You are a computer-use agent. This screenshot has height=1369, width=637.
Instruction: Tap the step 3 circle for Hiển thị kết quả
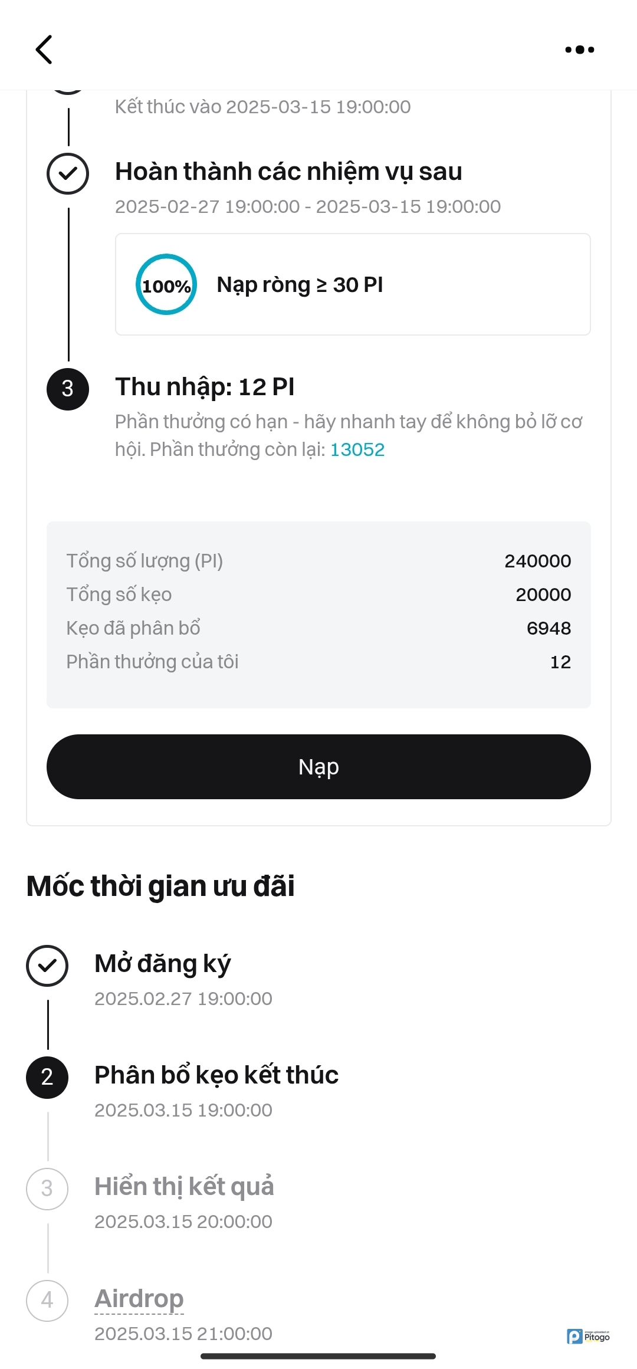tap(47, 1189)
